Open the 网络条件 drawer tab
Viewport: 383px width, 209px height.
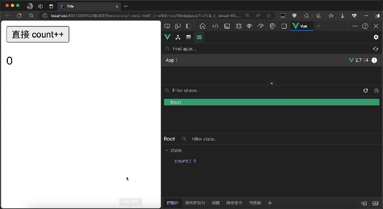pyautogui.click(x=234, y=203)
